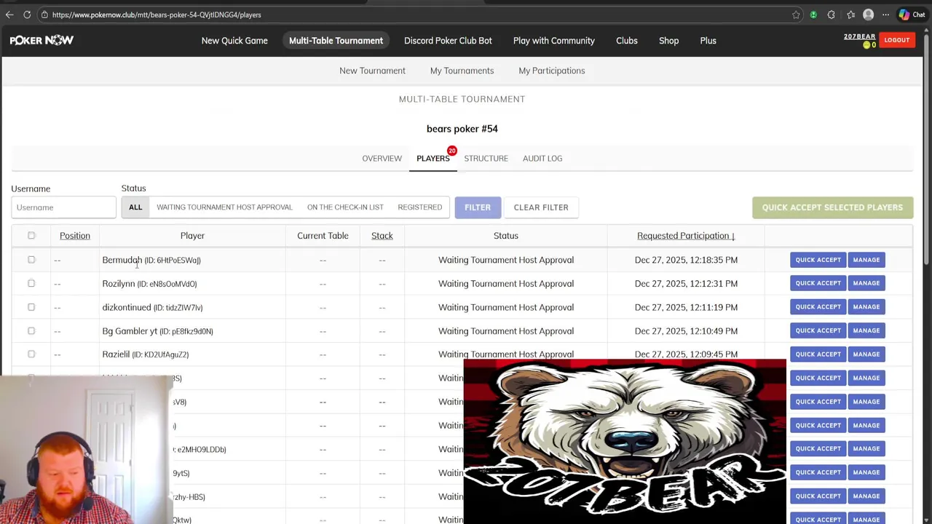Sort by Requested Participation column
Viewport: 932px width, 524px height.
pos(686,236)
